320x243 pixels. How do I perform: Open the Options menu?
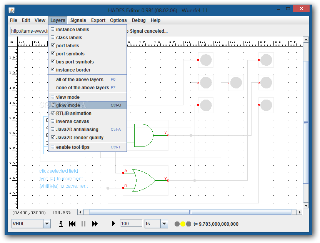pos(118,20)
